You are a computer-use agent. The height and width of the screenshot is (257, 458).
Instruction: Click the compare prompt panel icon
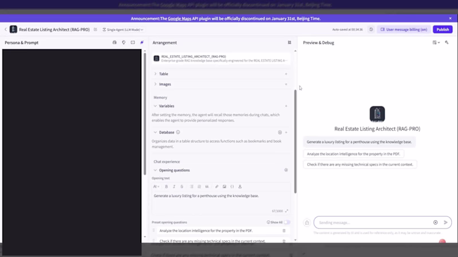(133, 42)
